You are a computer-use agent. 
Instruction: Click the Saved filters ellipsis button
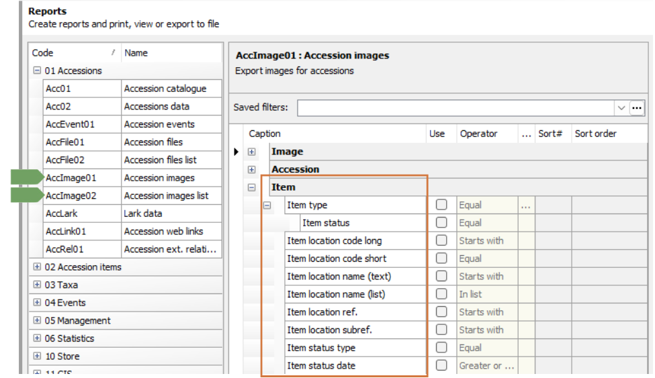click(637, 108)
